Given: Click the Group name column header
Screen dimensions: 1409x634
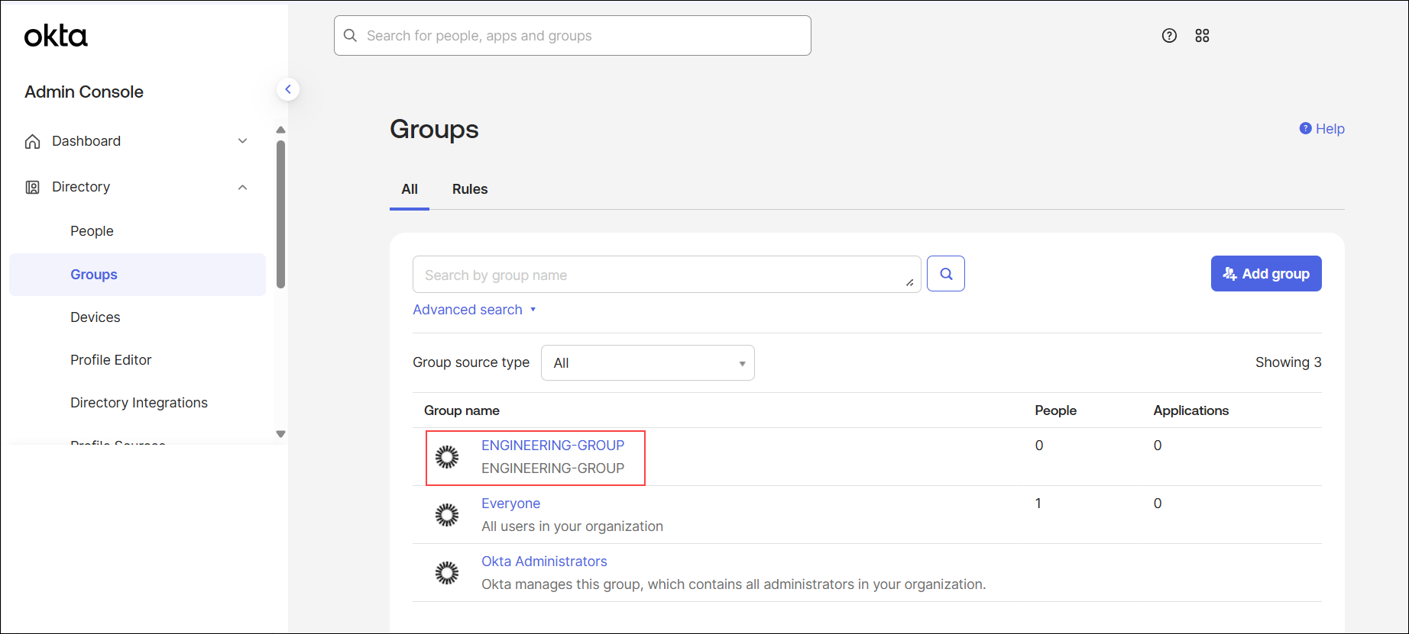Looking at the screenshot, I should coord(462,410).
